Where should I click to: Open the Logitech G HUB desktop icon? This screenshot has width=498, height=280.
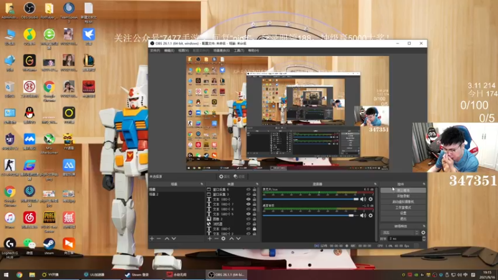click(10, 248)
